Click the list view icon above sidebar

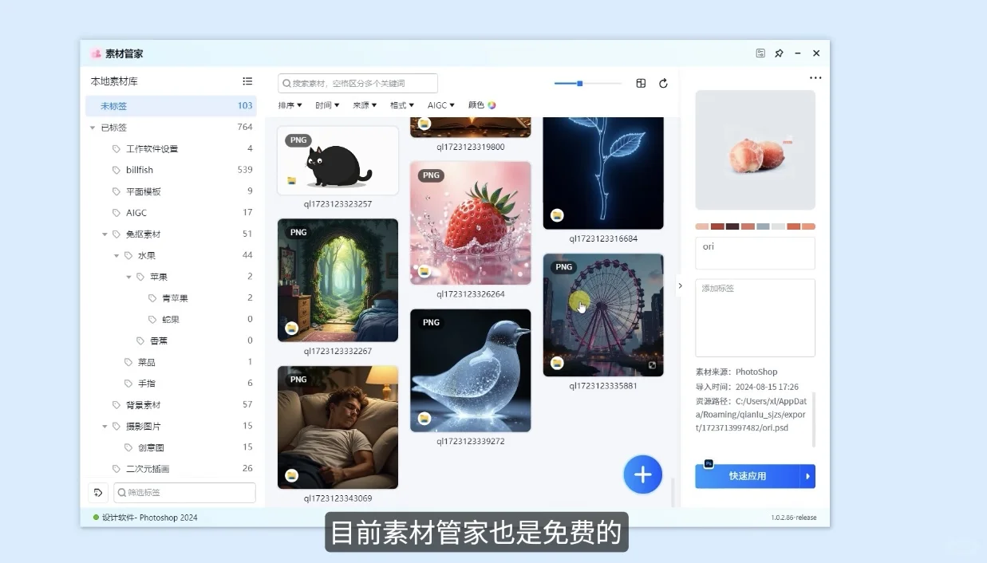(x=247, y=81)
